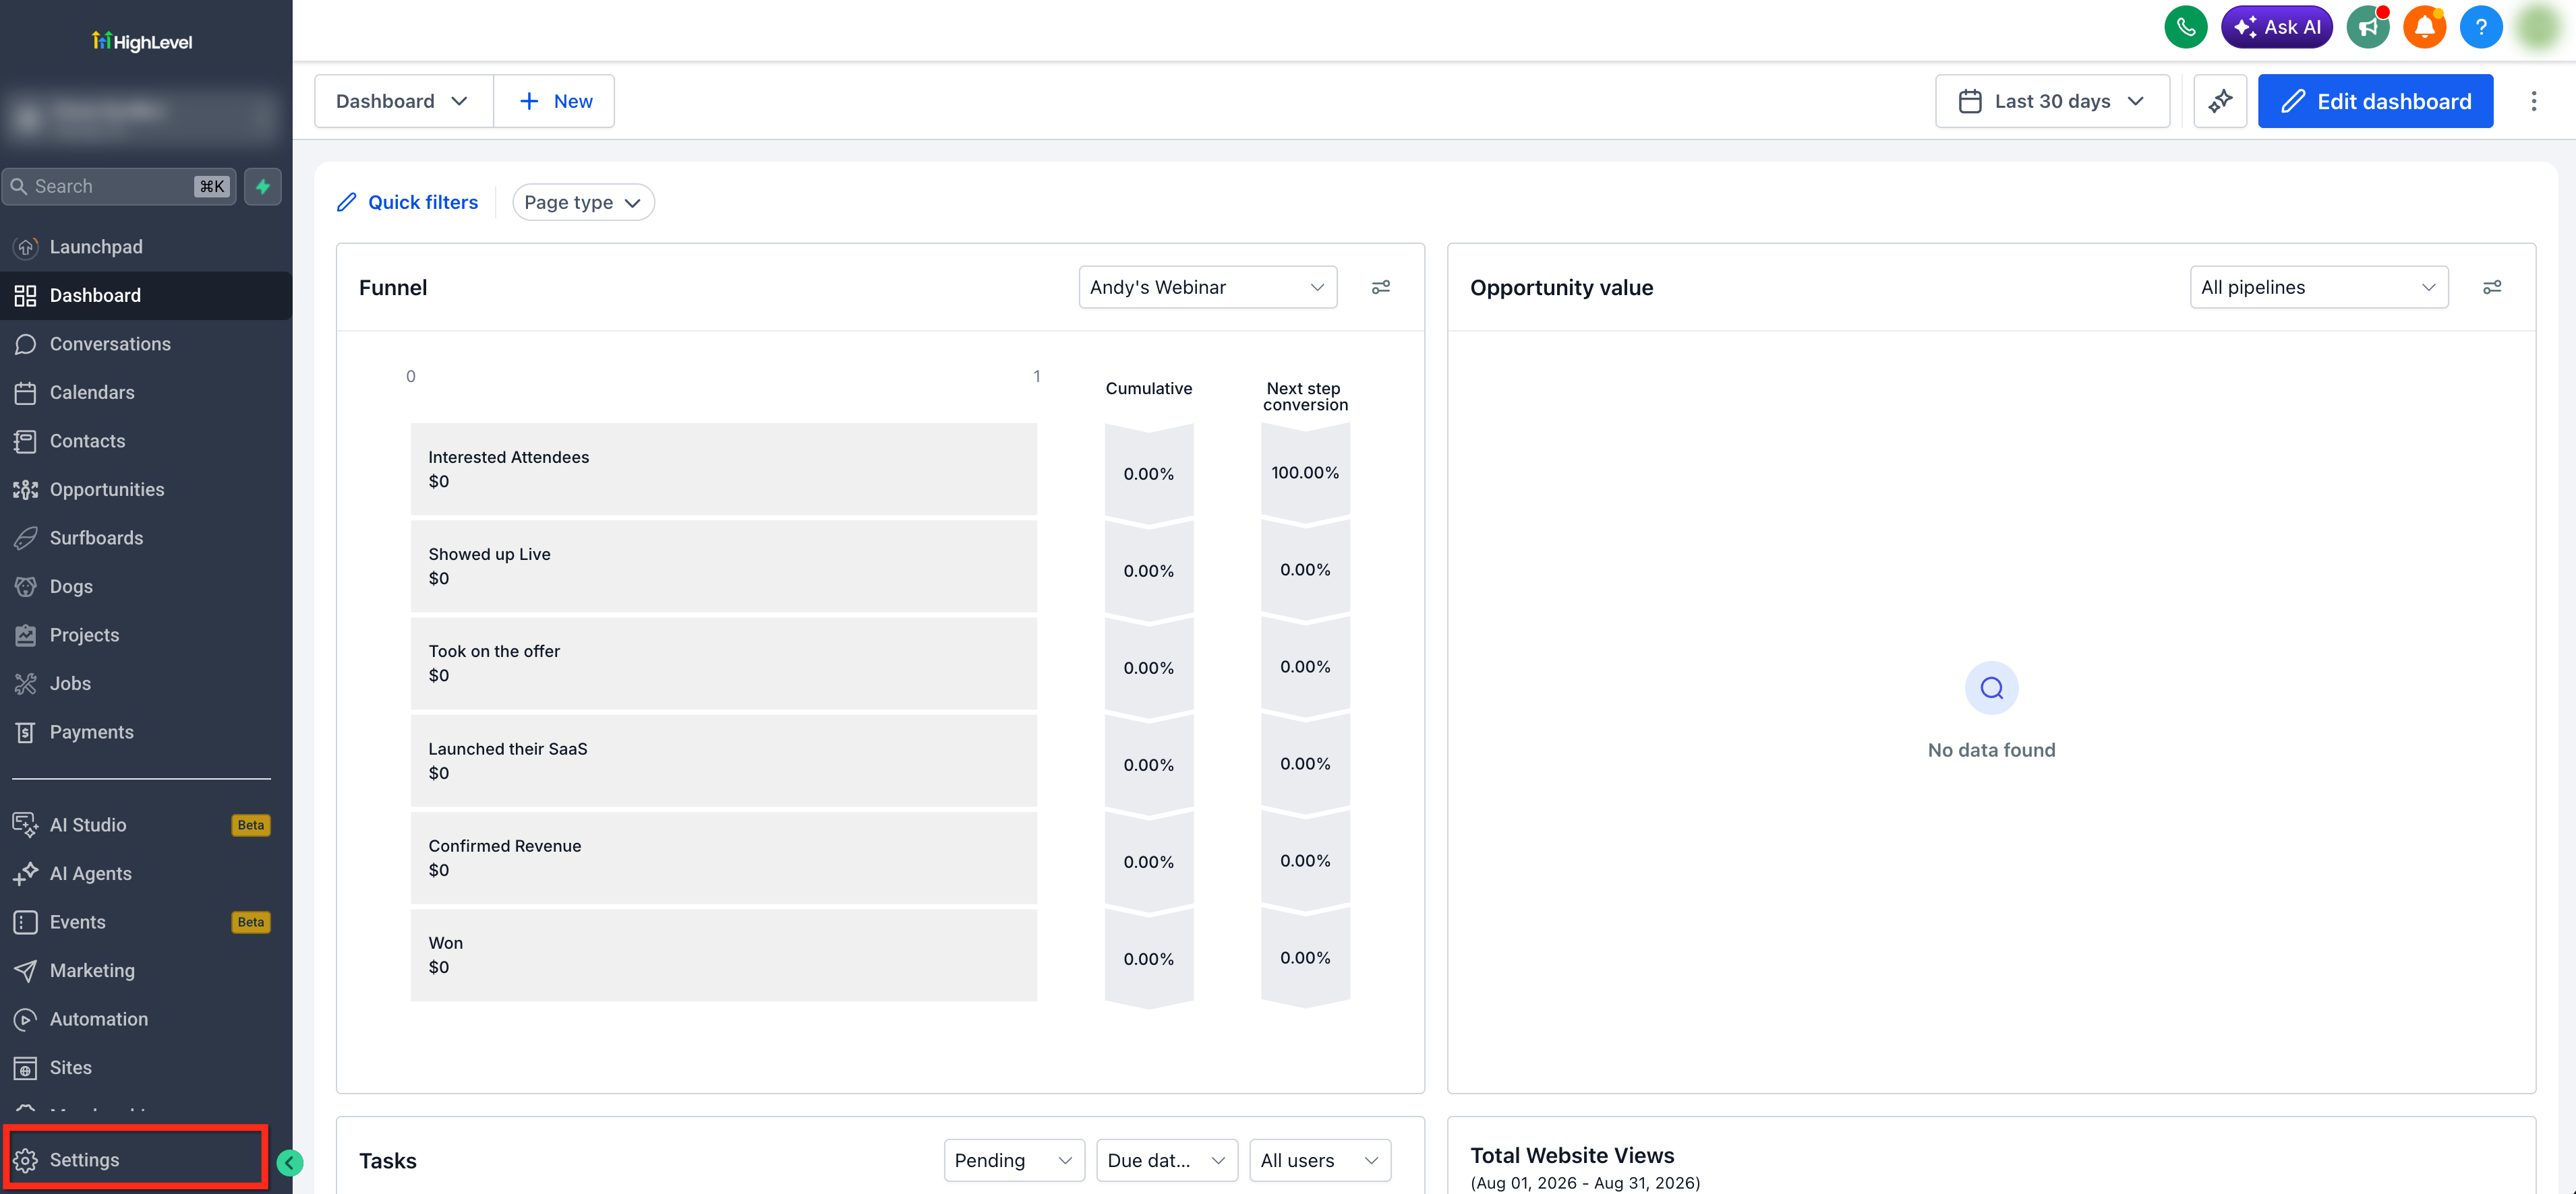The width and height of the screenshot is (2576, 1194).
Task: Click the green phone dialer icon
Action: pos(2185,27)
